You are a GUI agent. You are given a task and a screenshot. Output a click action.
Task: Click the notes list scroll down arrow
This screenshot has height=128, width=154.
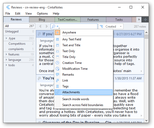point(146,121)
